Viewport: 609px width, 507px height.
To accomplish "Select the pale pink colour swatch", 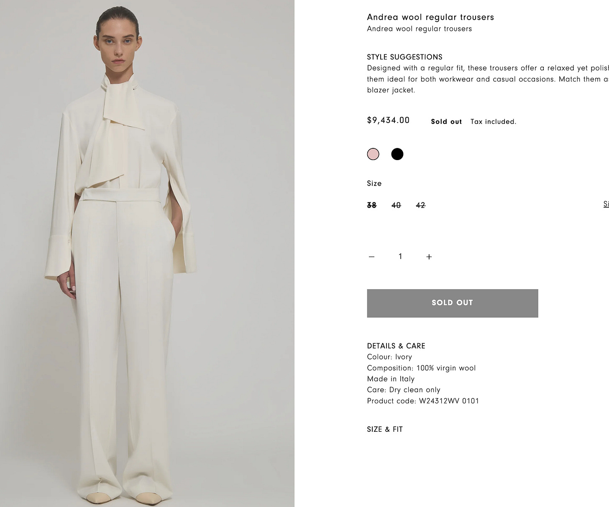I will coord(373,154).
